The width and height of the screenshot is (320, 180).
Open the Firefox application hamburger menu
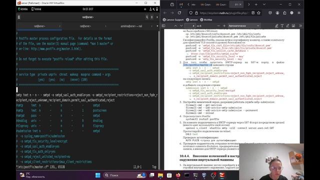[x=299, y=13]
